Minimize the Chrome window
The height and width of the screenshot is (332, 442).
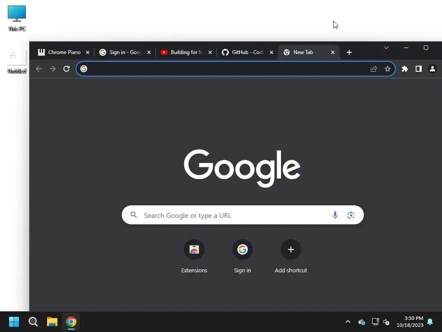coord(406,48)
